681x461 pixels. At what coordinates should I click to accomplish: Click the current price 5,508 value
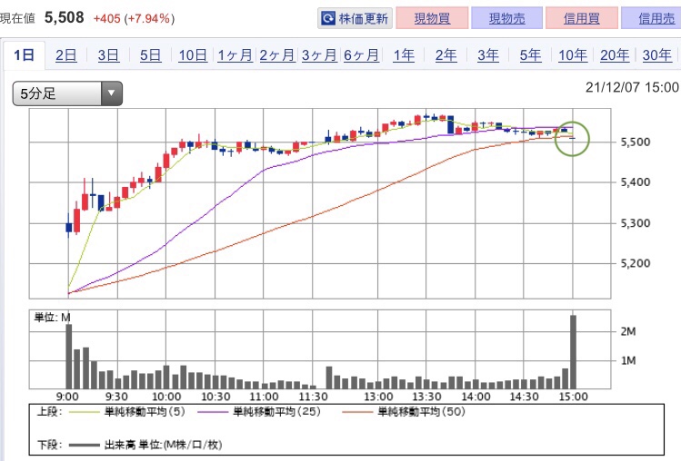(65, 18)
